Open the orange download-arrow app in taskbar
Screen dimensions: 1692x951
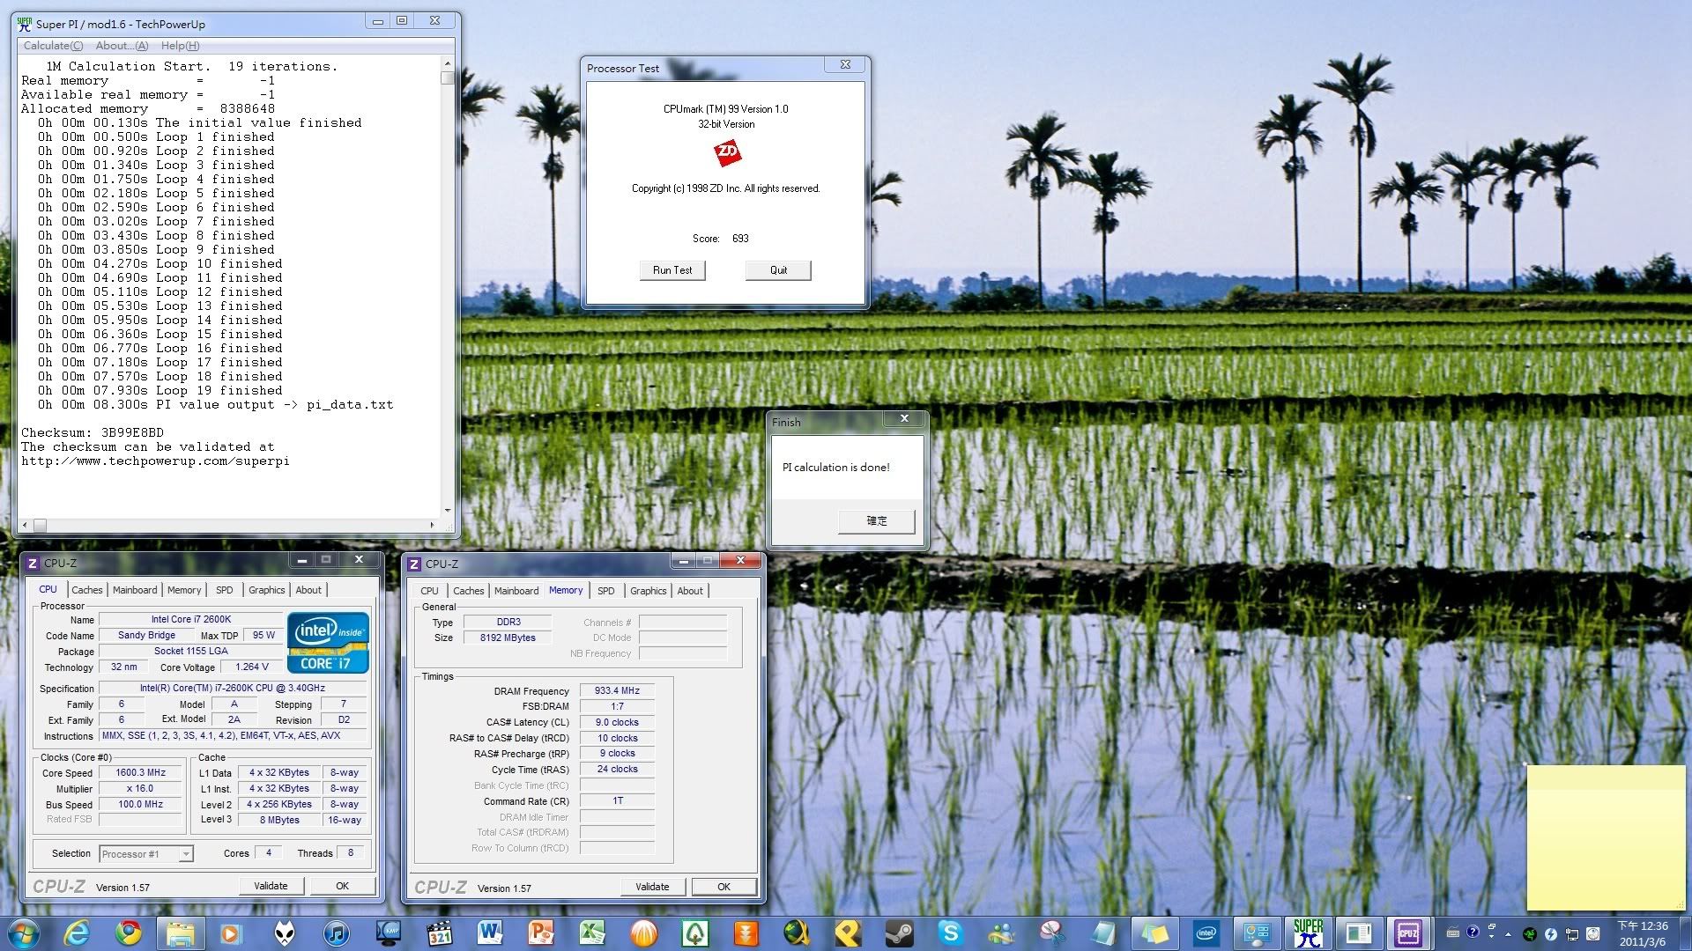746,933
